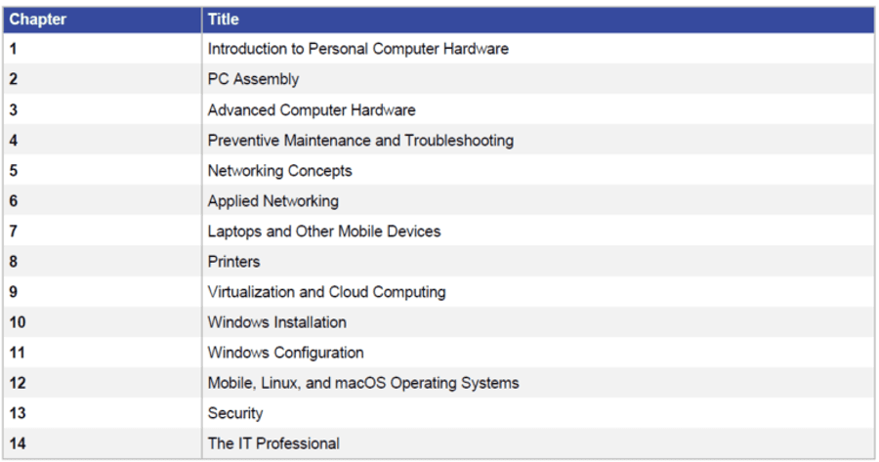Screen dimensions: 879x462
Task: Click the Windows Configuration title
Action: (x=285, y=353)
